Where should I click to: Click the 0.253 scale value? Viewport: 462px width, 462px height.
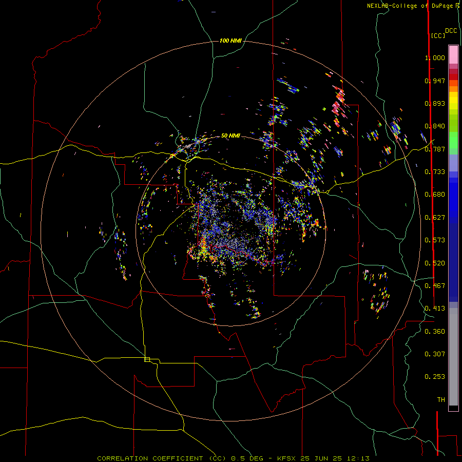(x=435, y=377)
